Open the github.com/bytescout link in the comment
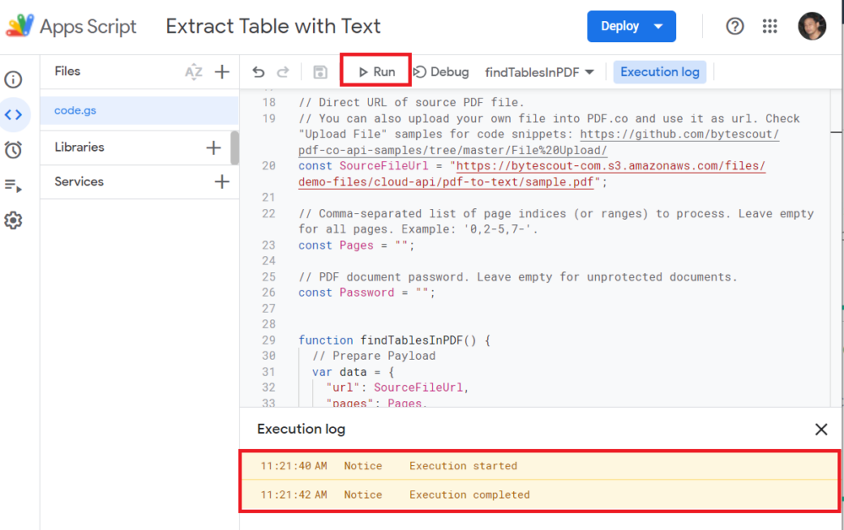Screen dimensions: 844x530 [x=679, y=134]
